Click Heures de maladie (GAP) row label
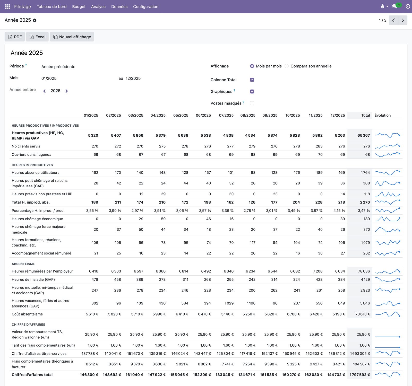This screenshot has width=412, height=386. tap(33, 279)
